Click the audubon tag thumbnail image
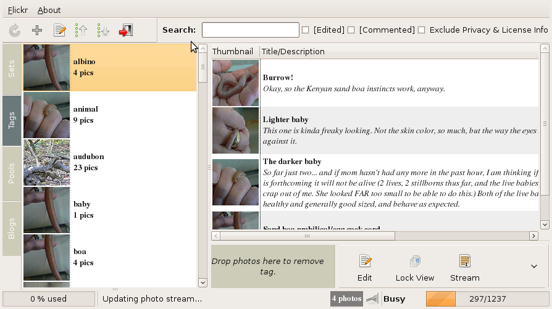Screen dimensions: 552x309 click(47, 162)
